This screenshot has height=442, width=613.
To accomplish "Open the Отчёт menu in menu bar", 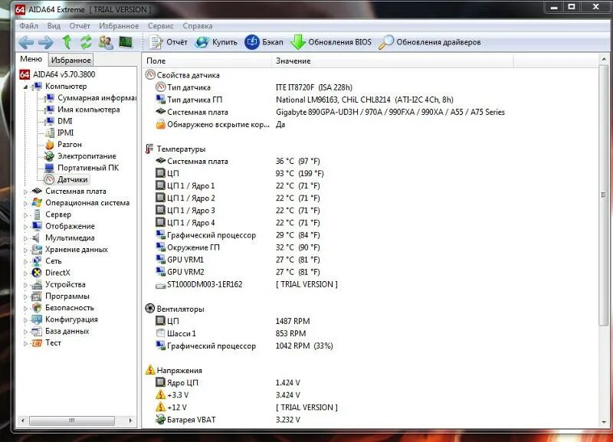I will point(80,26).
